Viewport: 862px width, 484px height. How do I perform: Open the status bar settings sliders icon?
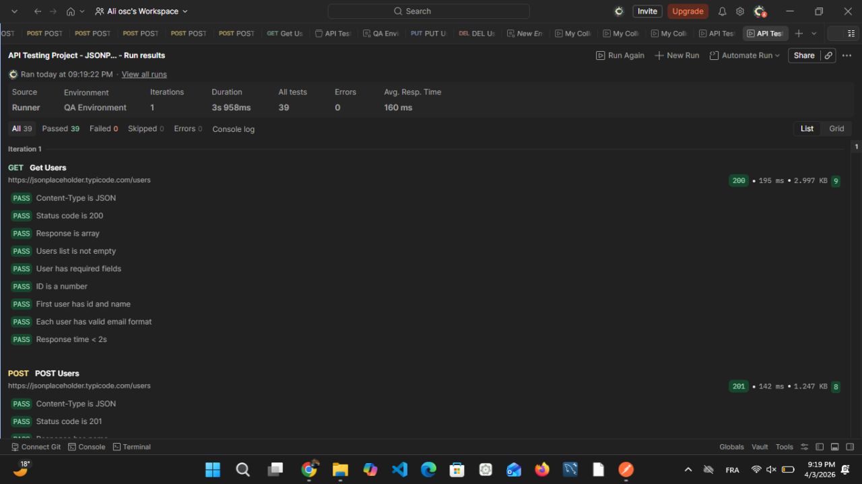coord(804,447)
